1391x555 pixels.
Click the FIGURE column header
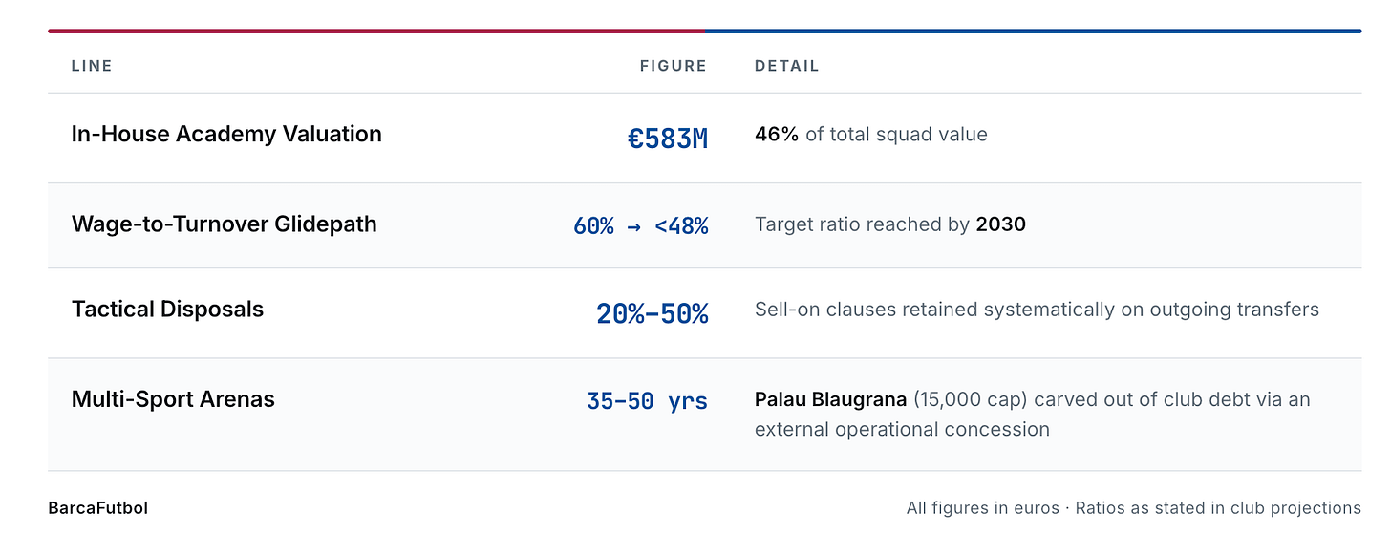coord(674,66)
